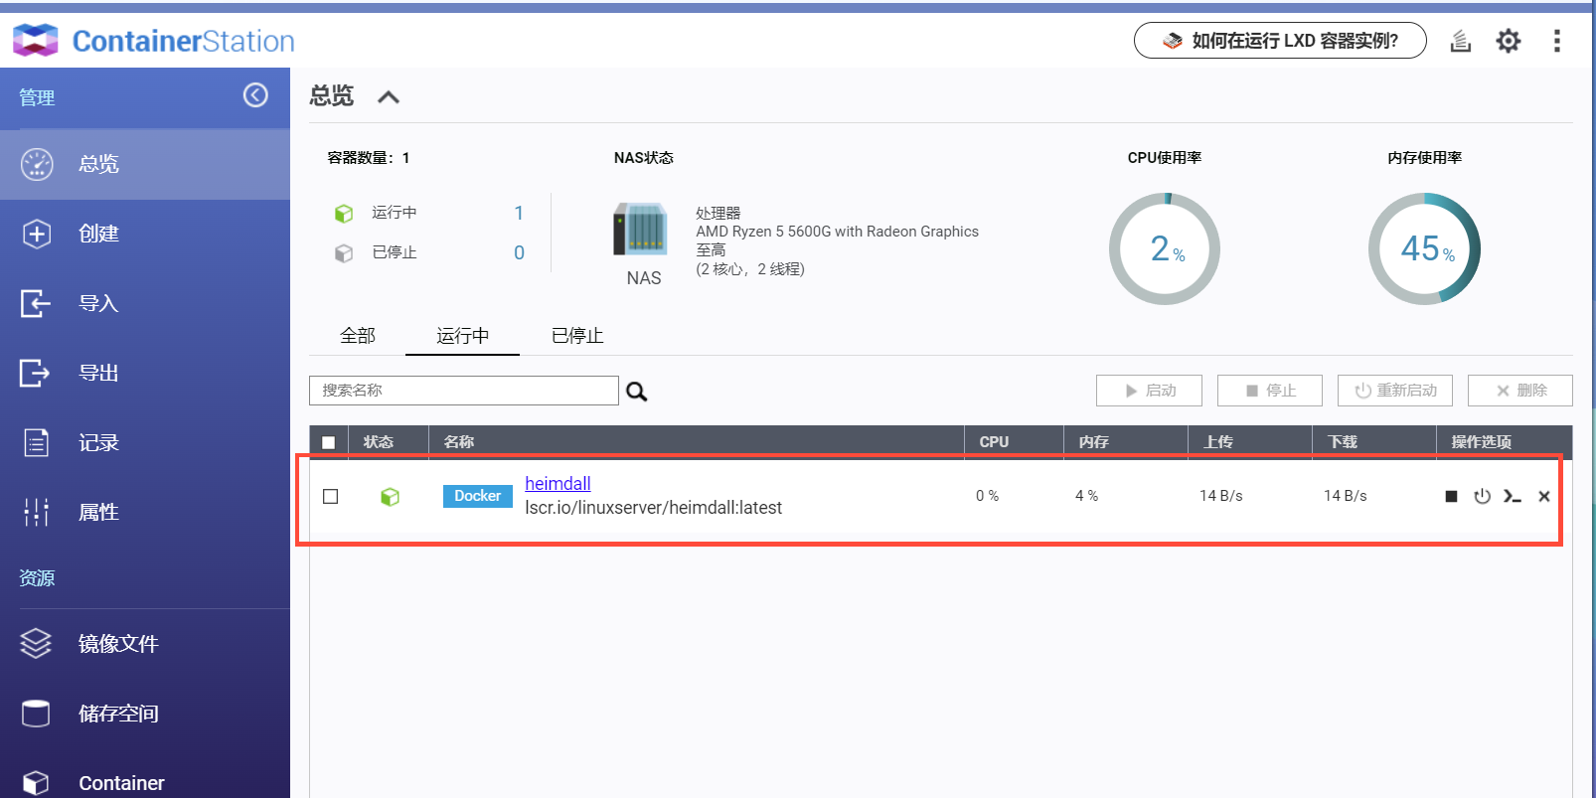Open the settings gear icon
Viewport: 1596px width, 798px height.
(1509, 41)
